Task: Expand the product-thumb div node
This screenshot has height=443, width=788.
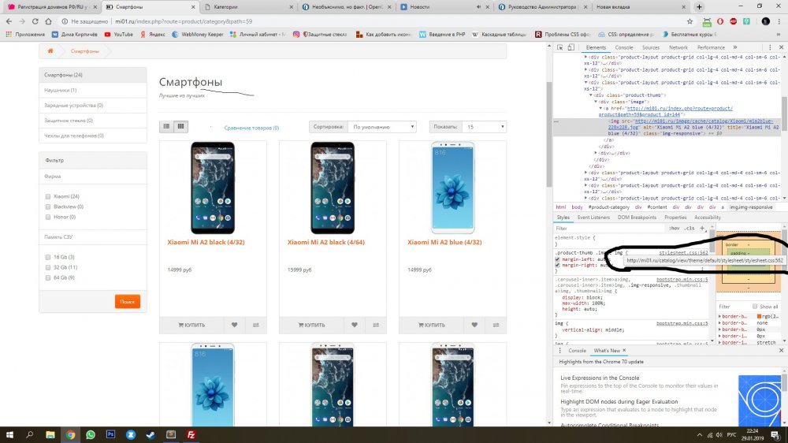Action: tap(591, 95)
